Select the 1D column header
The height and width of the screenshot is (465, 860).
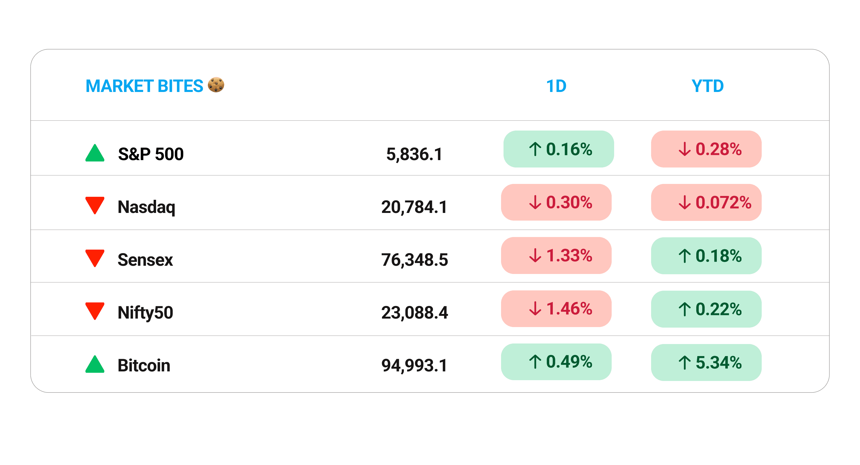(556, 86)
